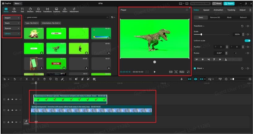The height and width of the screenshot is (134, 253).
Task: Expand the Import section in sidebar
Action: [x=12, y=18]
